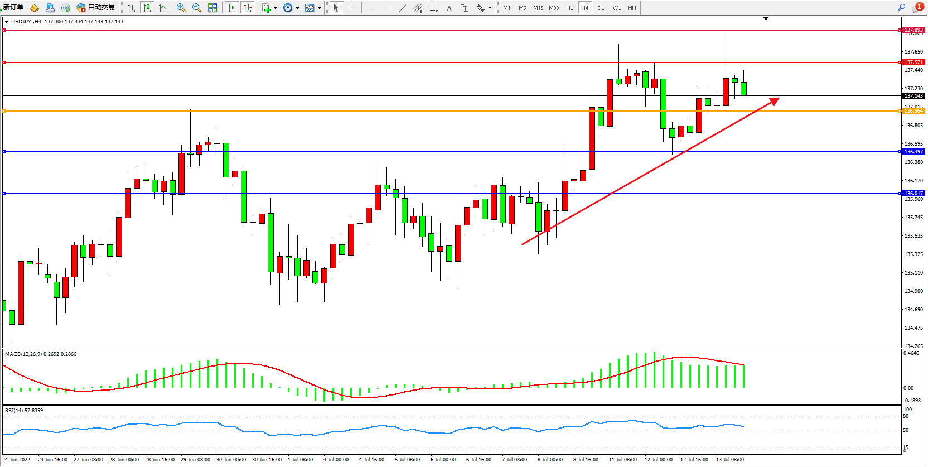Click the search magnifier icon at top right
The height and width of the screenshot is (467, 928).
coord(901,8)
